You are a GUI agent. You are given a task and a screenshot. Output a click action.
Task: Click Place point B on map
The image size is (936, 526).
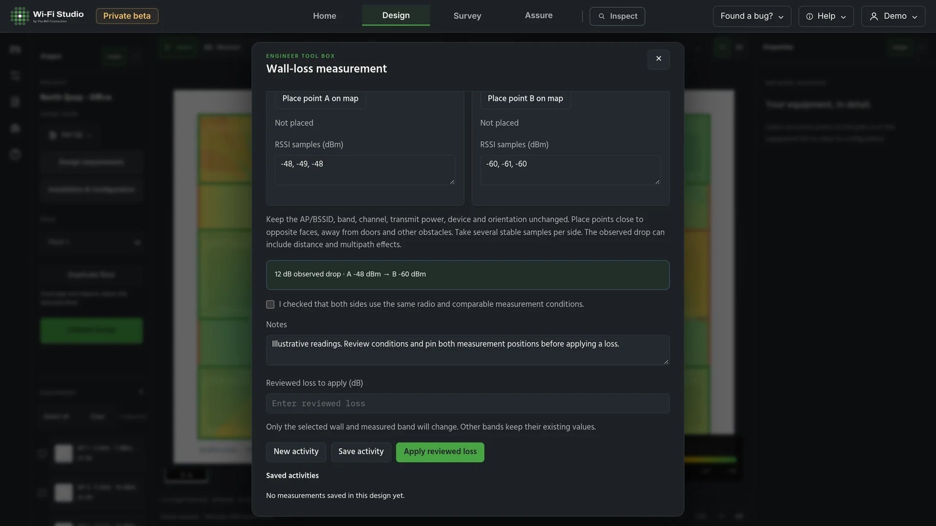(525, 98)
